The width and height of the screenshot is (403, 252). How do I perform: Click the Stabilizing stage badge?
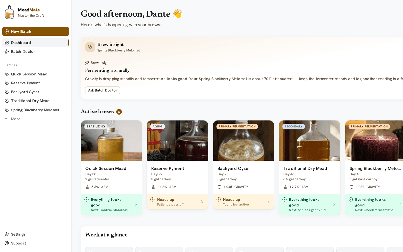pyautogui.click(x=96, y=127)
